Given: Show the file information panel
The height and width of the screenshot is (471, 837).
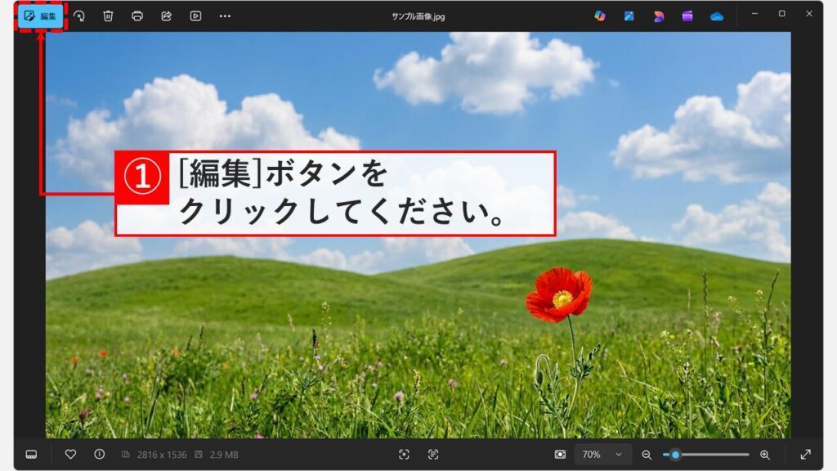Looking at the screenshot, I should (x=99, y=456).
